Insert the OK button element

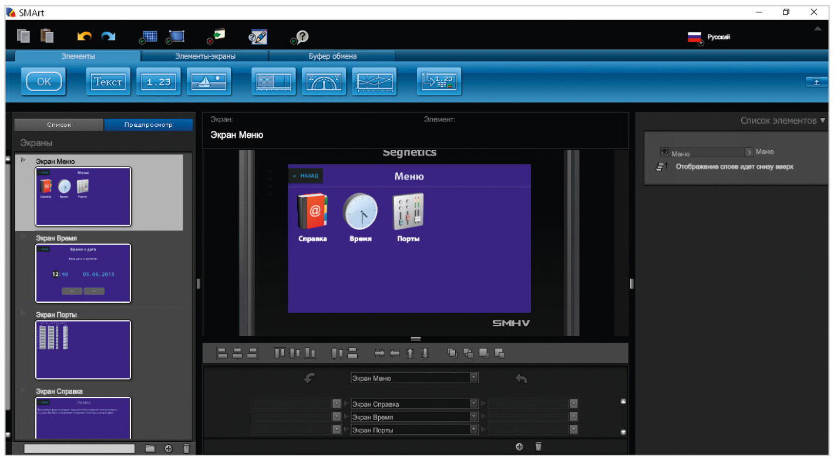coord(44,82)
